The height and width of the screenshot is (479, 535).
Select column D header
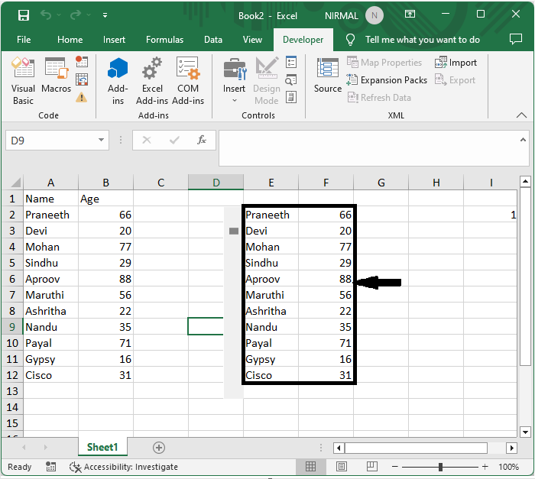coord(216,183)
